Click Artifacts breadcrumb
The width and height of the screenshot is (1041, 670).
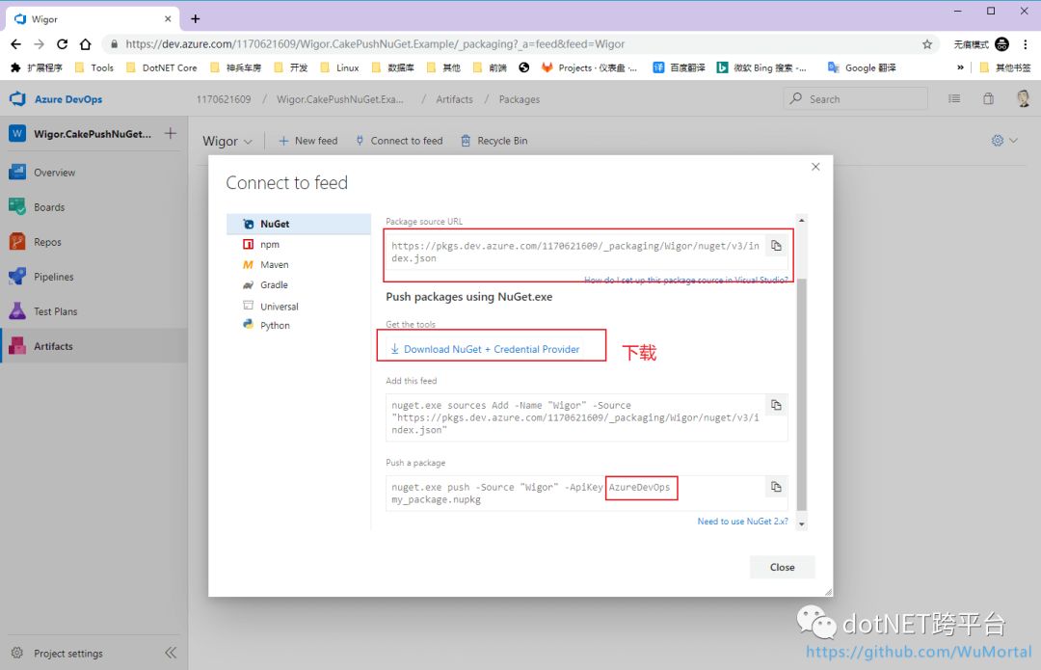click(454, 99)
